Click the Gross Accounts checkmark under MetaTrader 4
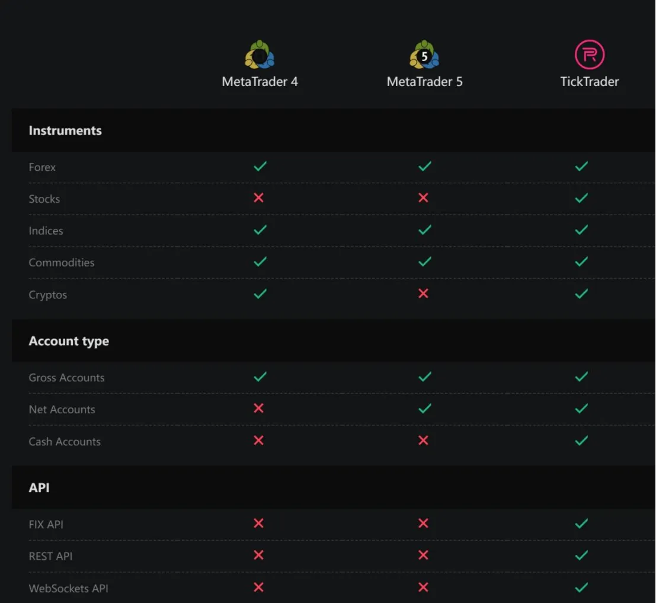The image size is (656, 603). (260, 377)
